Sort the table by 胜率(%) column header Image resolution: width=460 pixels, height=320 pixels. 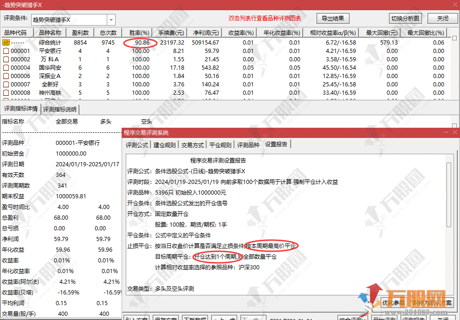click(139, 33)
